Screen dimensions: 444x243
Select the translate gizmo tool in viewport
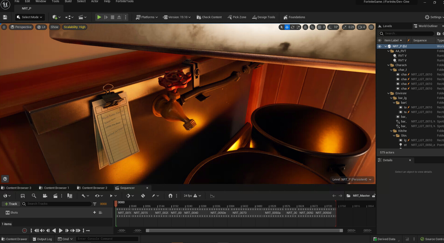[287, 27]
